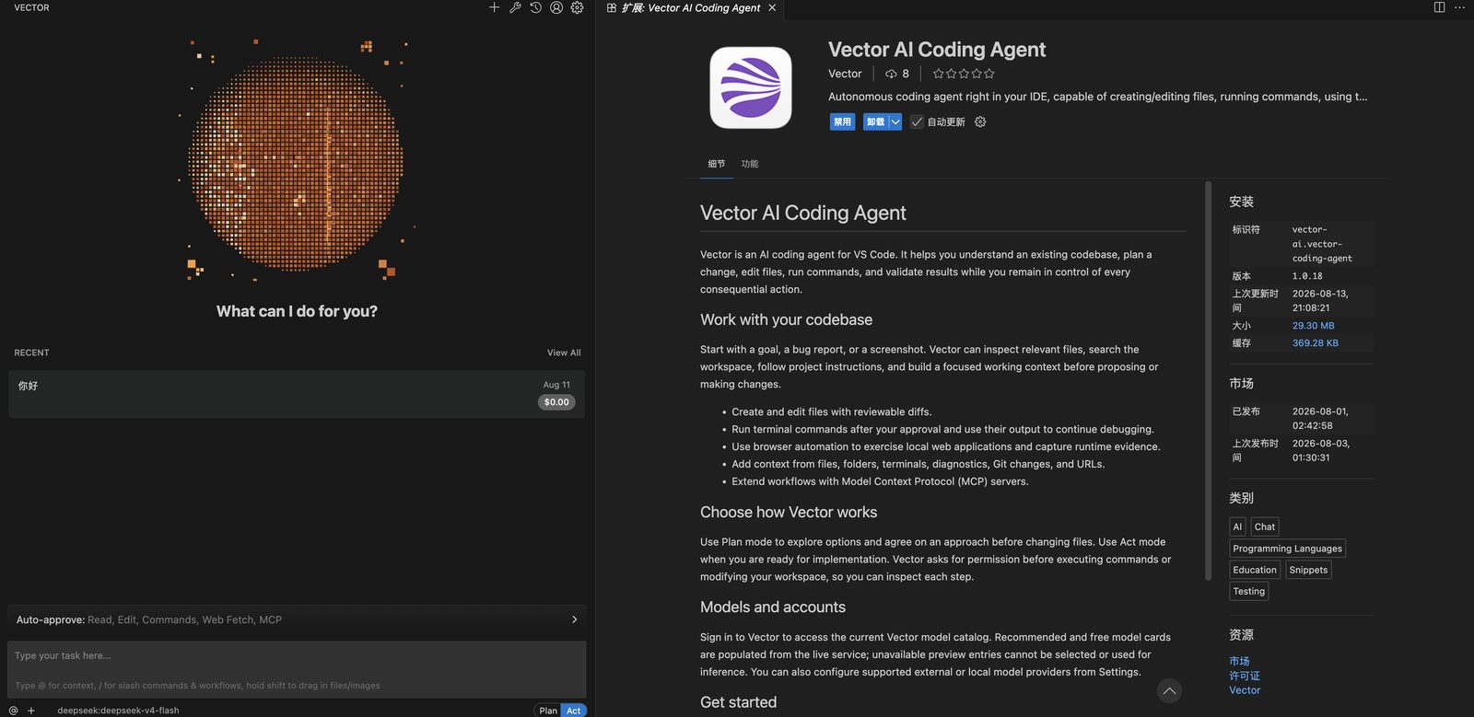Select the AI category tag
This screenshot has width=1474, height=717.
1237,527
